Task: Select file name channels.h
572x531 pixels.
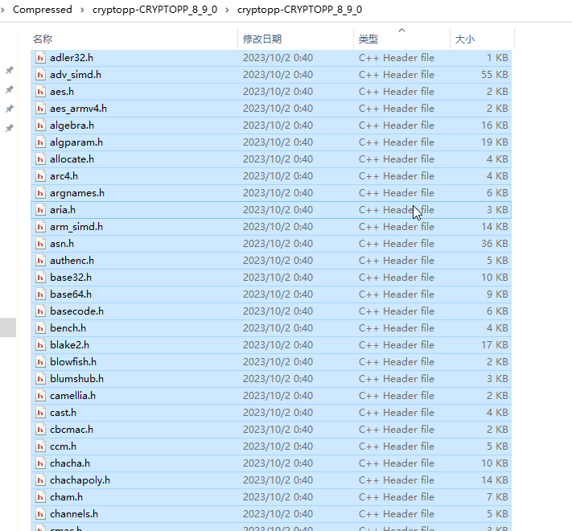Action: pyautogui.click(x=74, y=514)
